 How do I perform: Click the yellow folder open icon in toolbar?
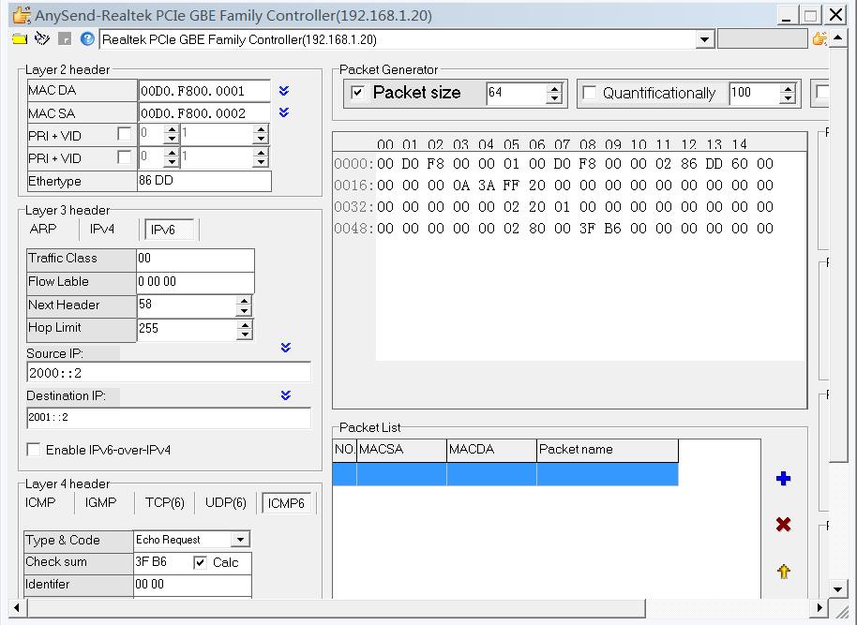(20, 39)
